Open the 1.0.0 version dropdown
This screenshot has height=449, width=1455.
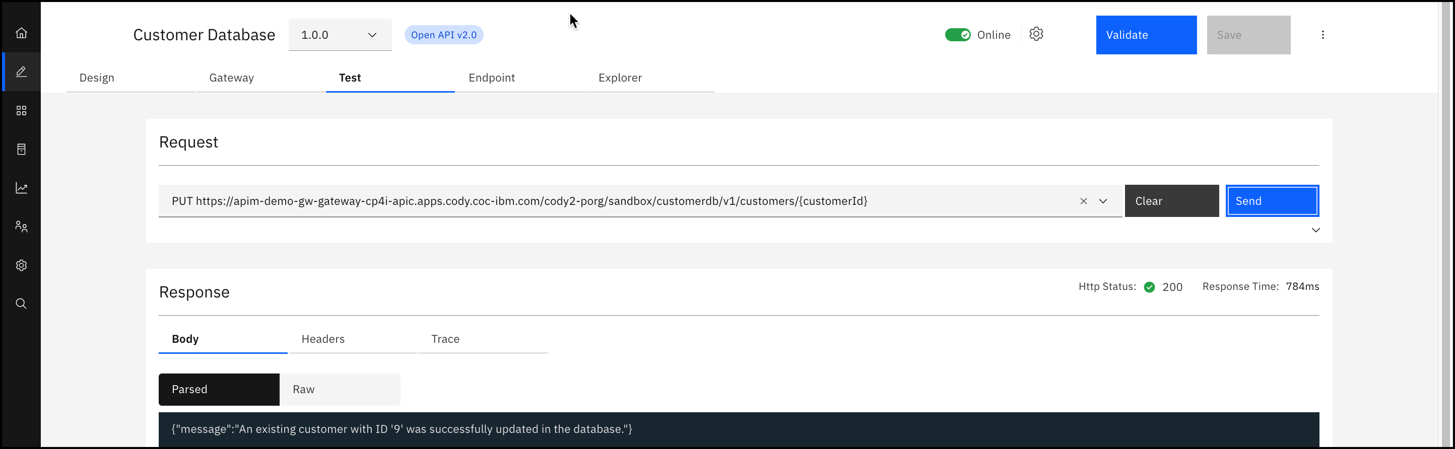pos(340,35)
